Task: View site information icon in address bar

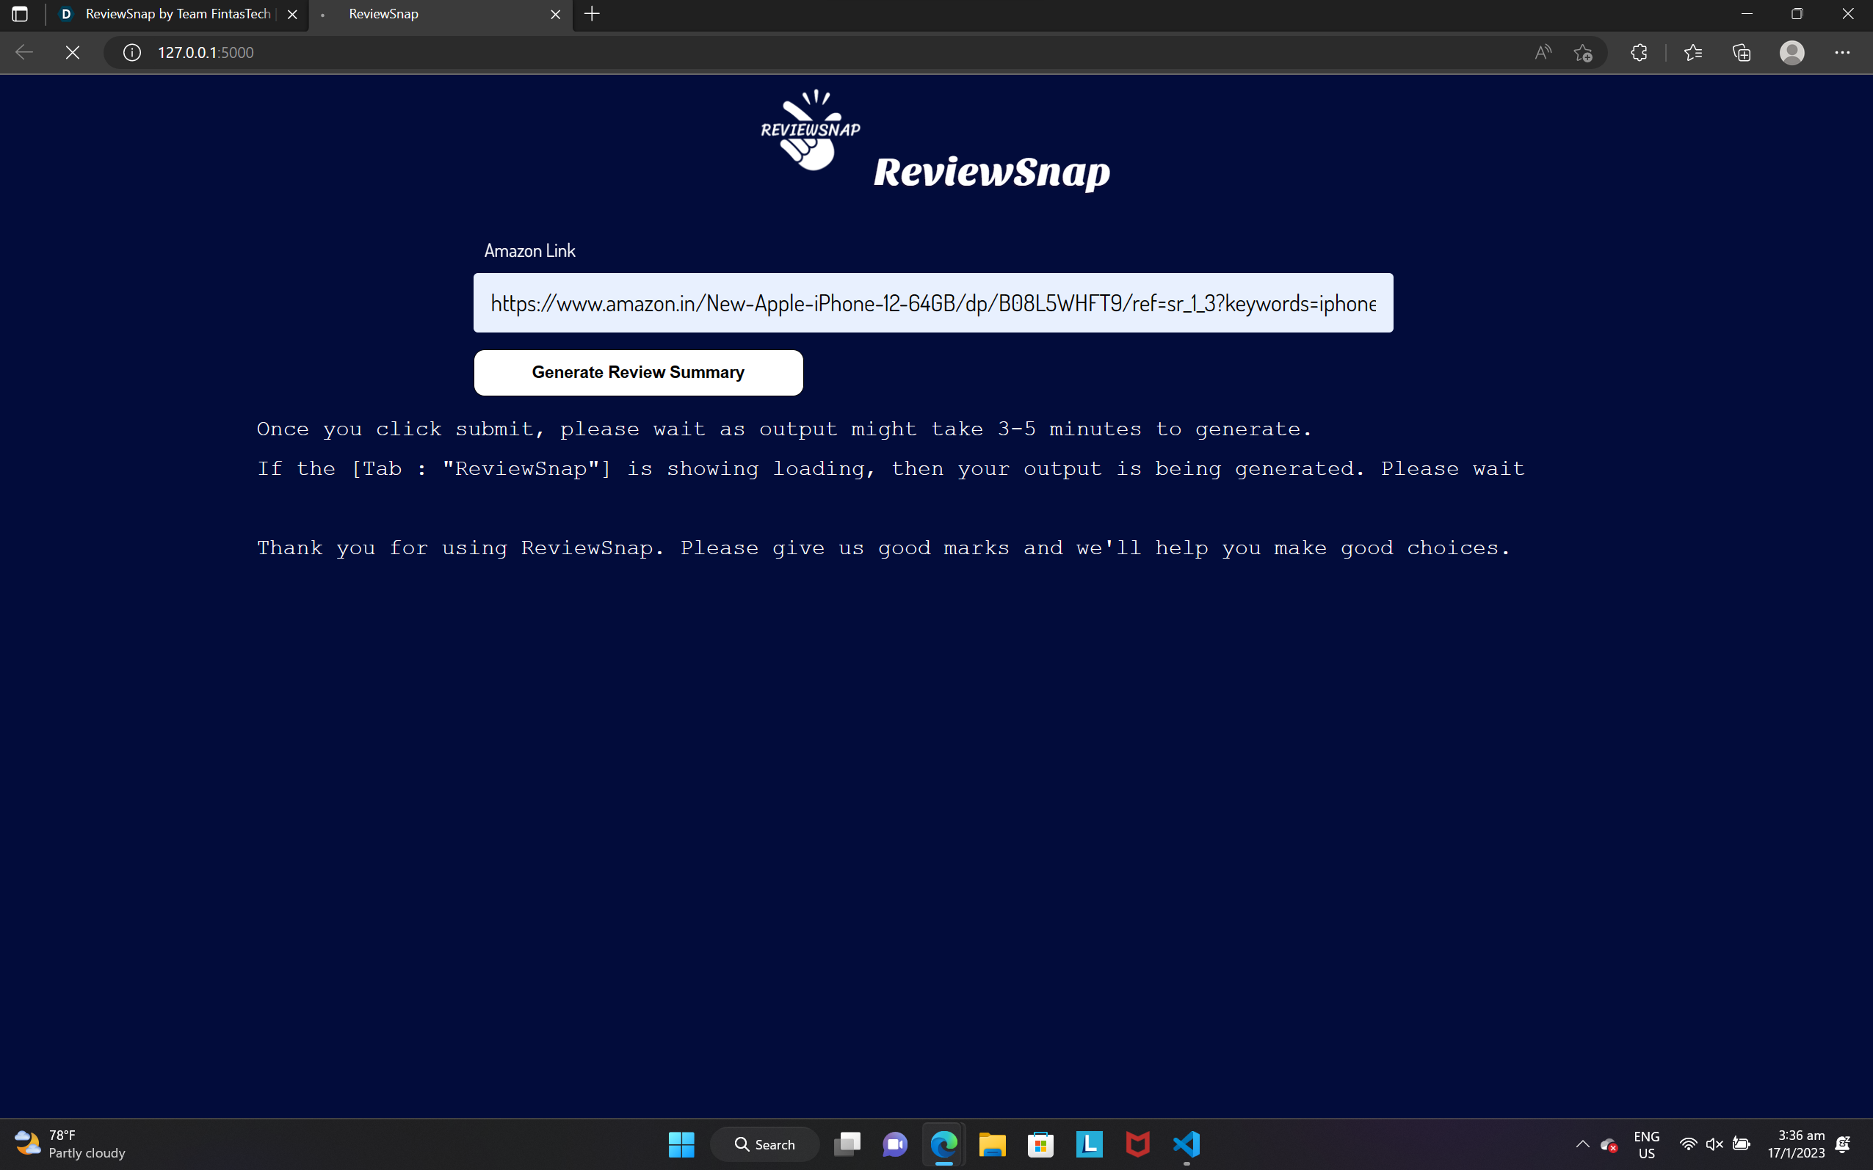Action: pos(132,53)
